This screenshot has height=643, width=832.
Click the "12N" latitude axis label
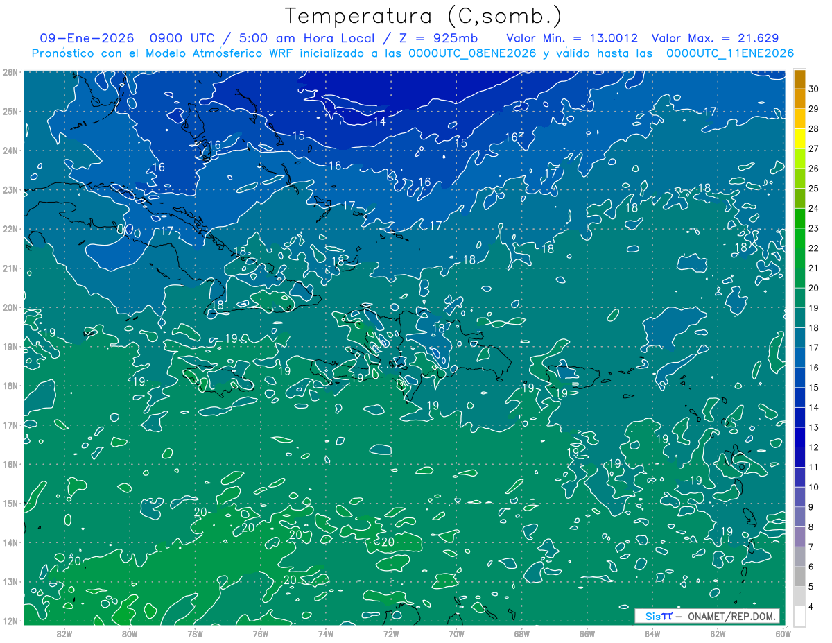(10, 621)
